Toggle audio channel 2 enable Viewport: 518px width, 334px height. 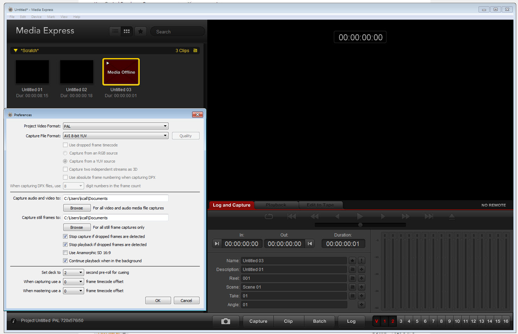pyautogui.click(x=393, y=321)
